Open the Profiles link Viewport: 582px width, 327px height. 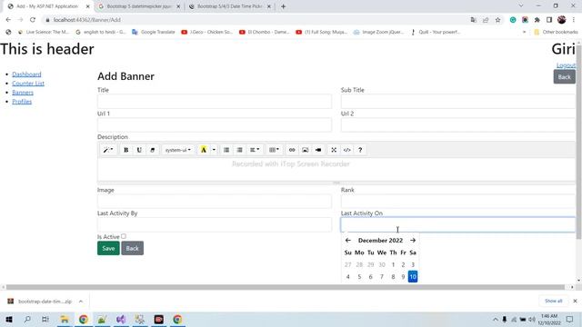(x=22, y=102)
